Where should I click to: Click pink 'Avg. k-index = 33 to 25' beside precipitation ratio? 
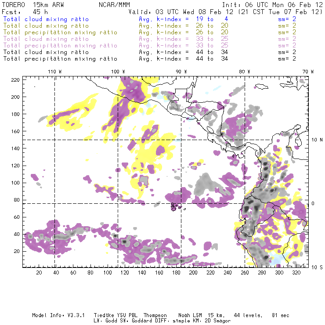(184, 45)
